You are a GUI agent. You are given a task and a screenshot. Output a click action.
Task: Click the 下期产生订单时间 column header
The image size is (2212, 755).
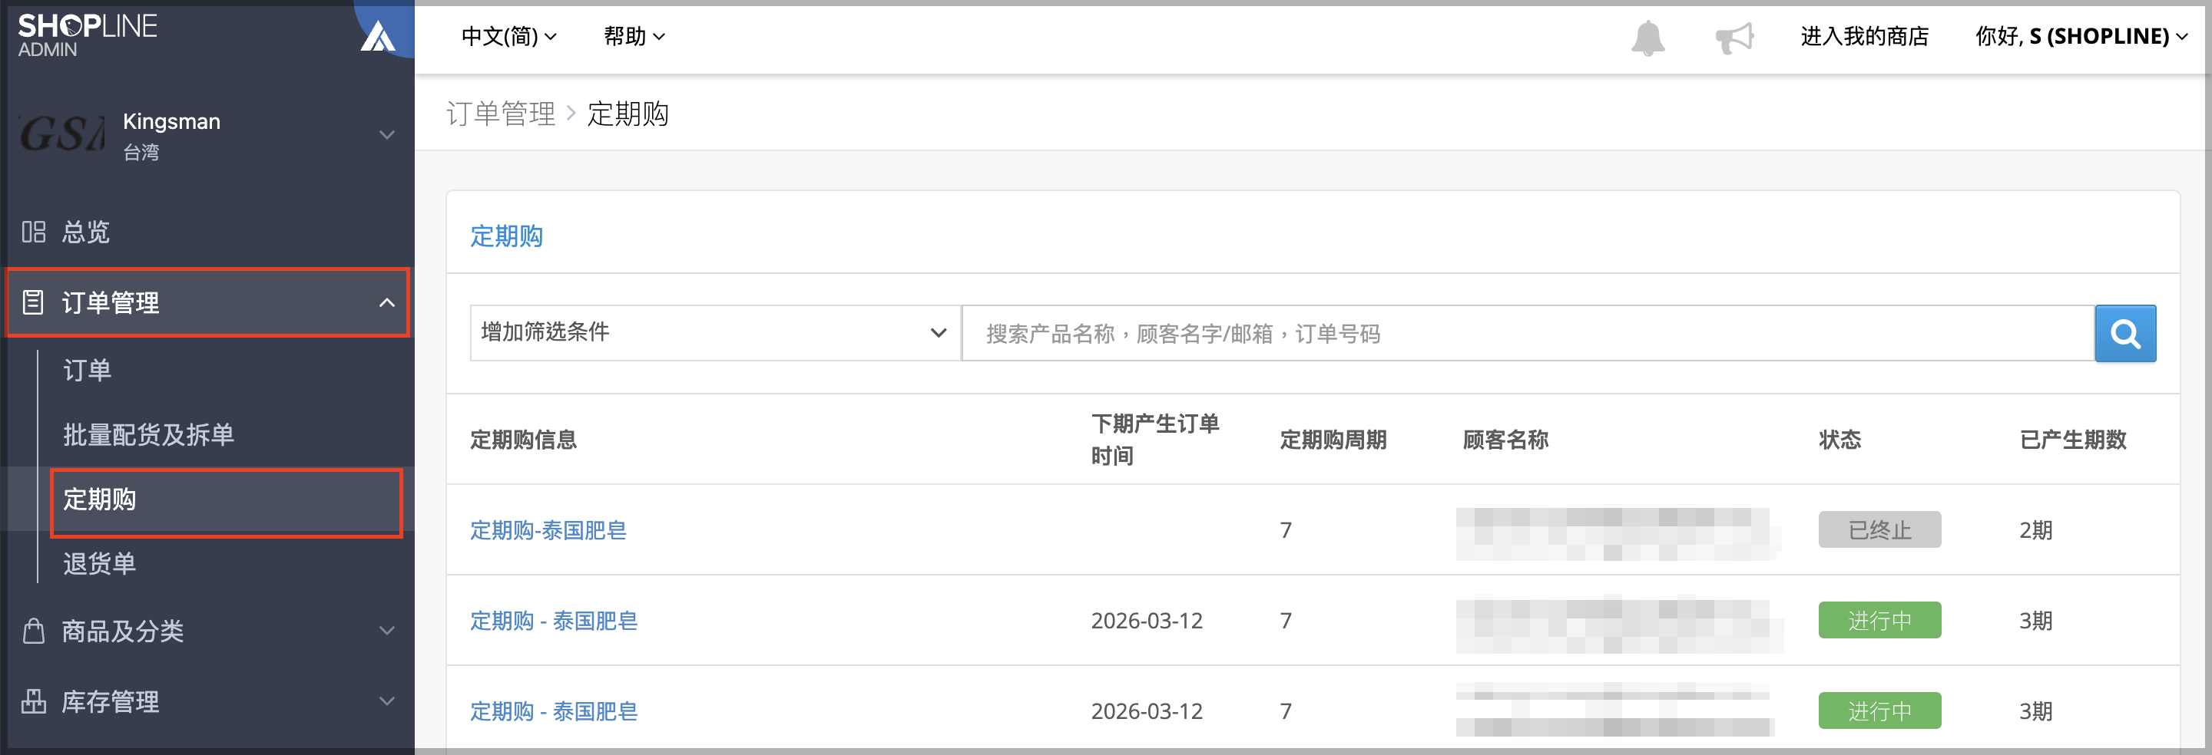click(1155, 440)
